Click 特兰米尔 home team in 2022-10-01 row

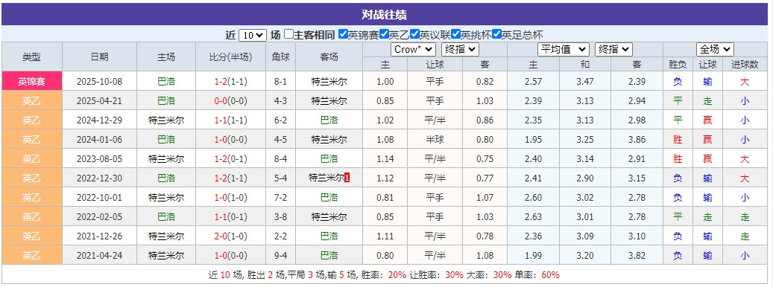166,198
